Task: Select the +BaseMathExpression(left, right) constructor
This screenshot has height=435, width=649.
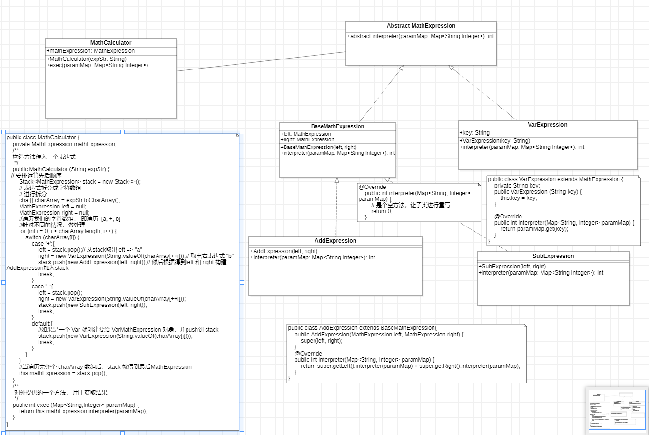Action: click(318, 147)
